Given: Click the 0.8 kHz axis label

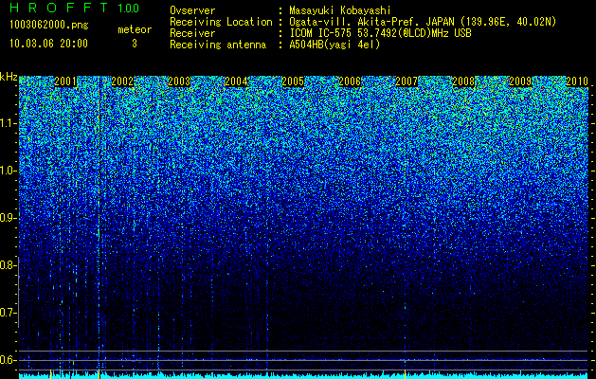Looking at the screenshot, I should [x=7, y=265].
